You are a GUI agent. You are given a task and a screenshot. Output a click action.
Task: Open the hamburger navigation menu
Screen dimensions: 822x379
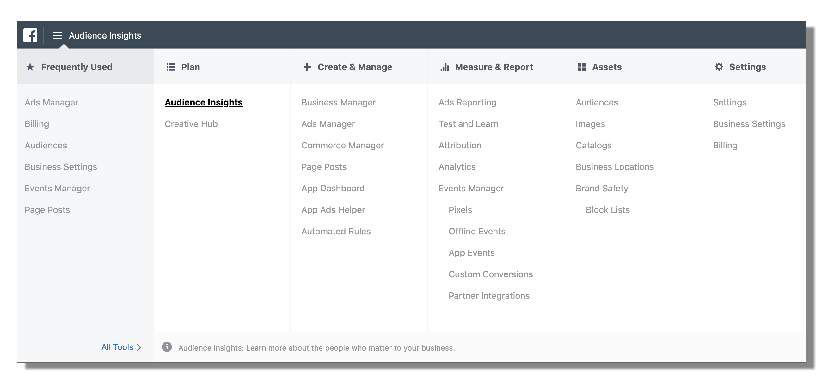click(x=58, y=35)
